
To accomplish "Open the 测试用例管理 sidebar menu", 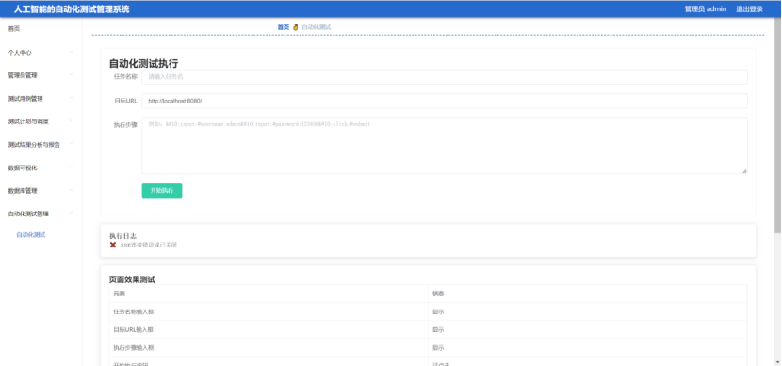I will click(x=41, y=99).
